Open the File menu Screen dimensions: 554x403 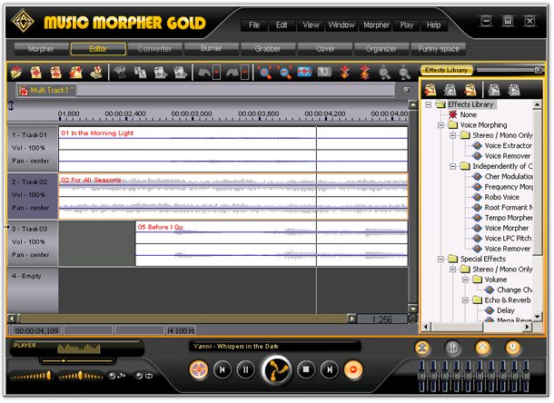tap(254, 25)
